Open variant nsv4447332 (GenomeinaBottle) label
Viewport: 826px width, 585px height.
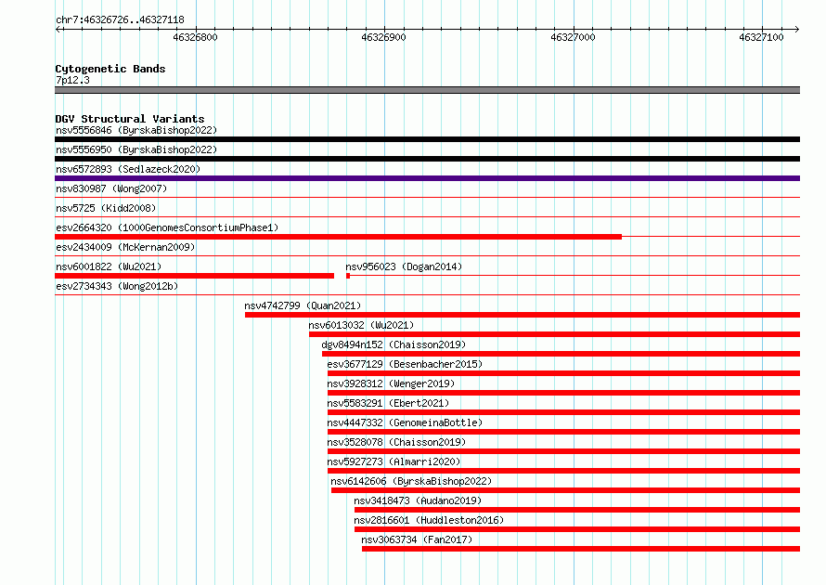405,422
